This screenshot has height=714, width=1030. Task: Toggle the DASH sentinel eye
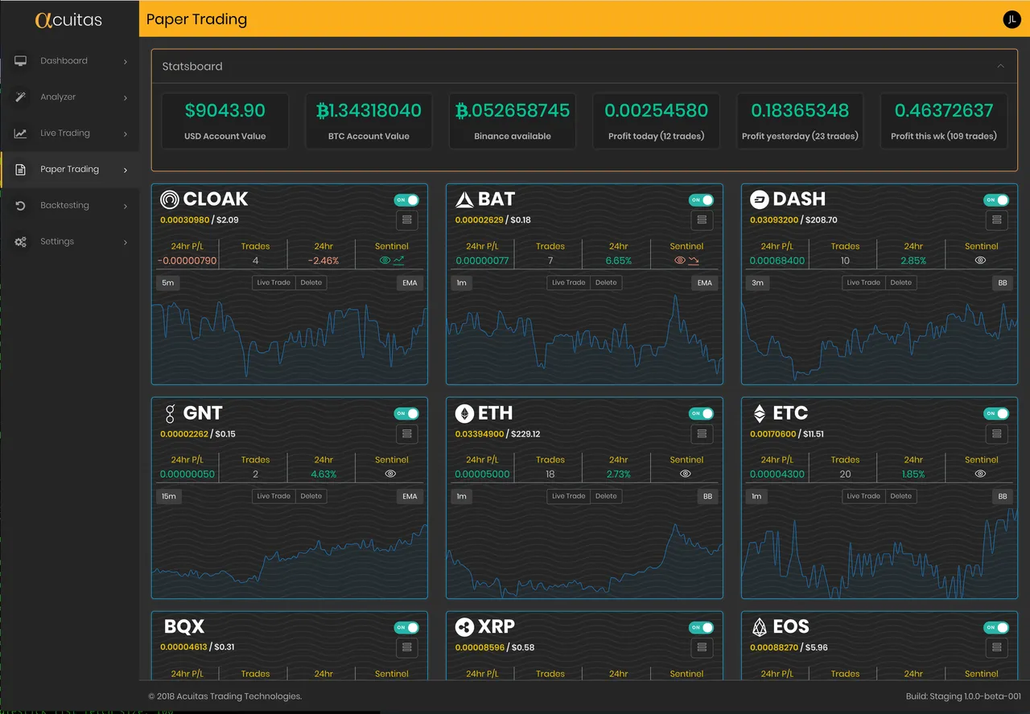pyautogui.click(x=980, y=261)
